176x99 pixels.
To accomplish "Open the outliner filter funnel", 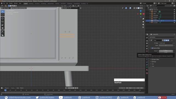I will click(171, 5).
